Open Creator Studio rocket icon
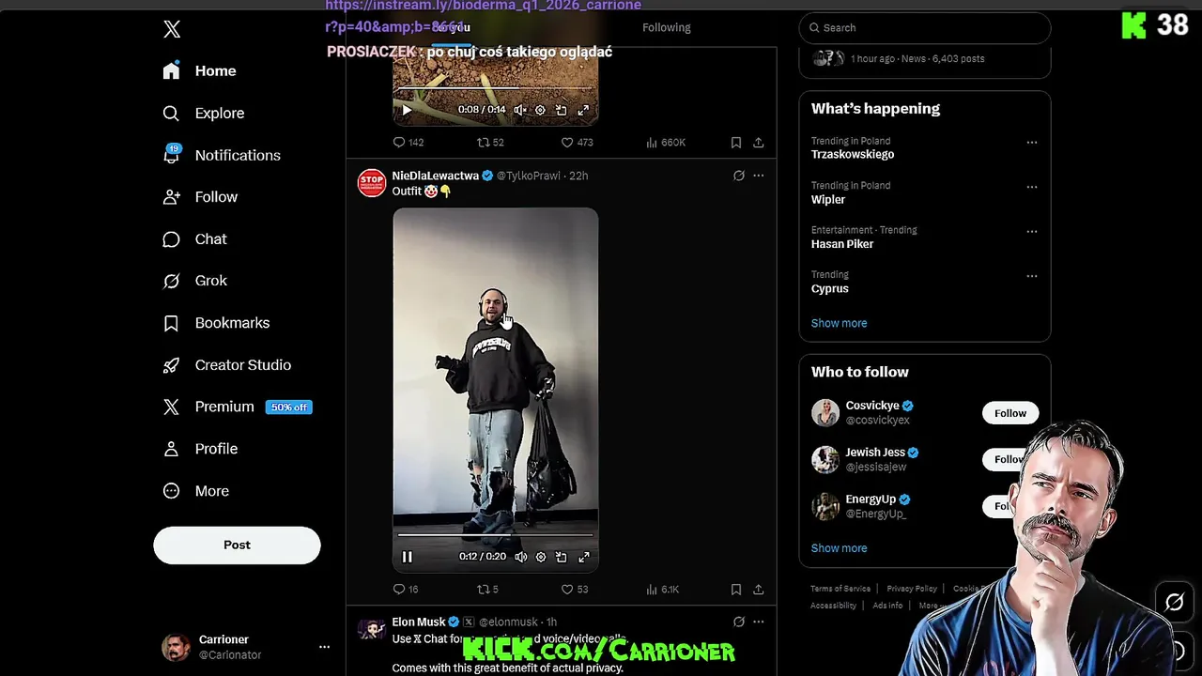The image size is (1202, 676). click(171, 365)
